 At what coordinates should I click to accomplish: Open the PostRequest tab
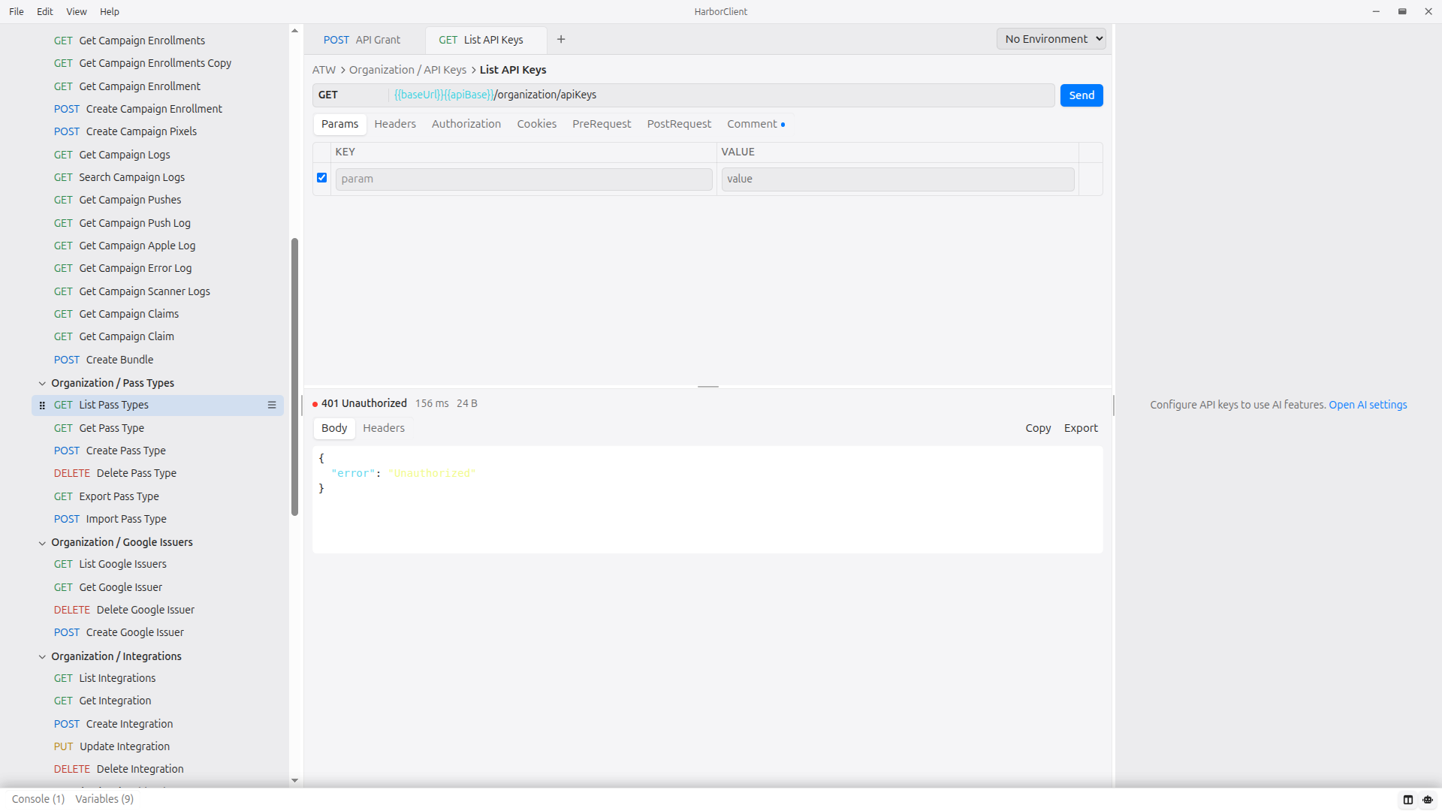click(x=679, y=124)
